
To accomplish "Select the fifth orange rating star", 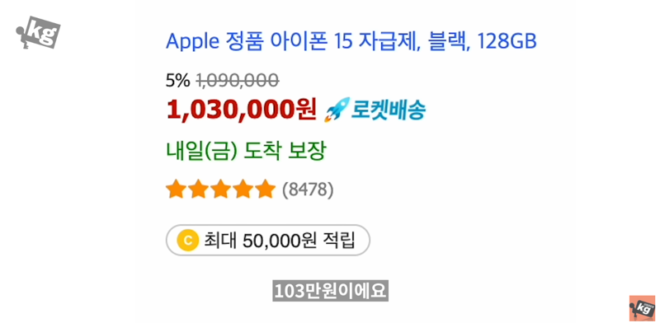I will click(265, 190).
